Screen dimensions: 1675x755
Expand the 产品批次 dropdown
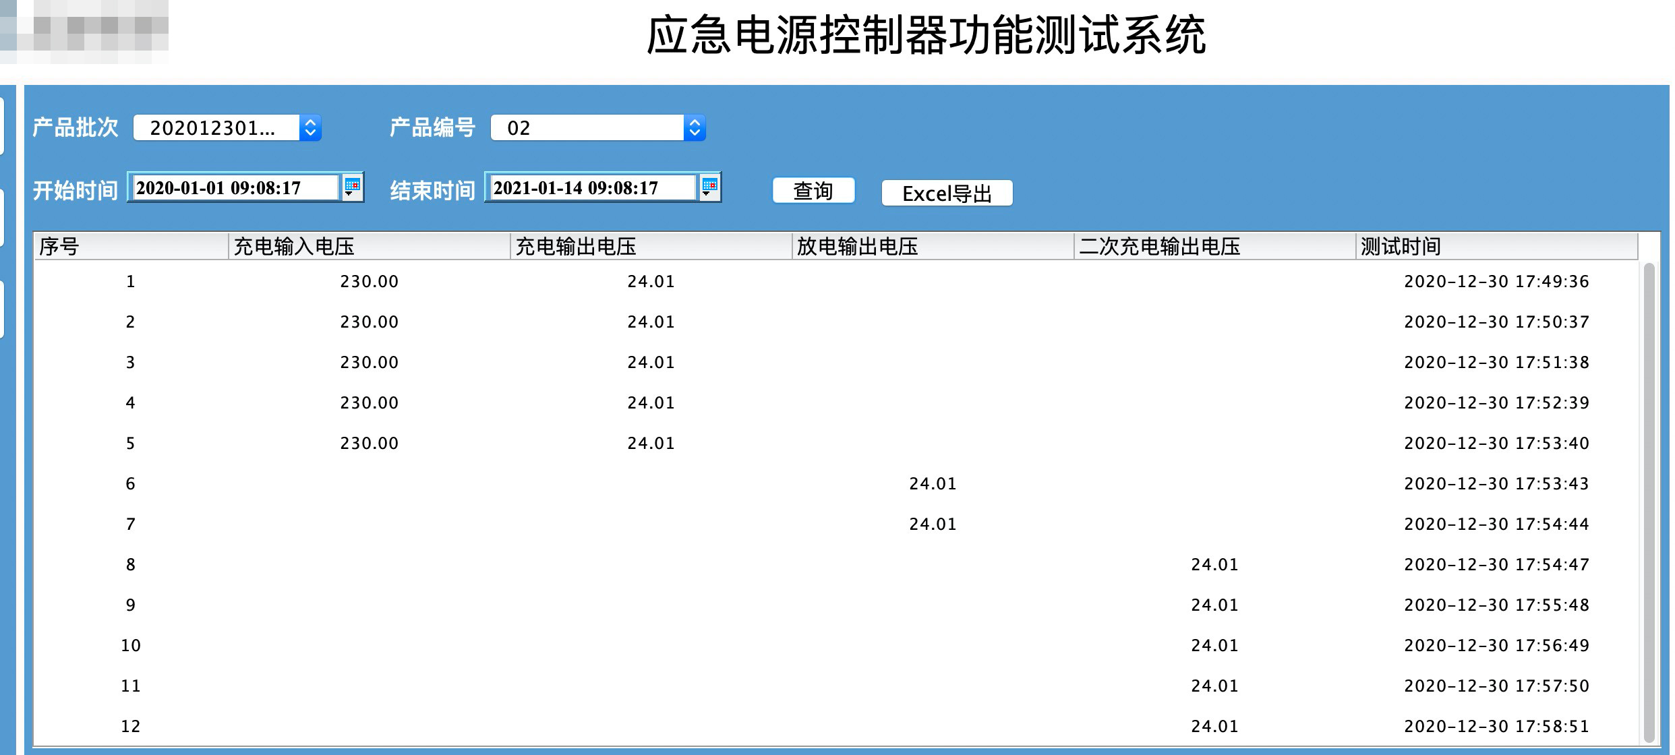(310, 128)
